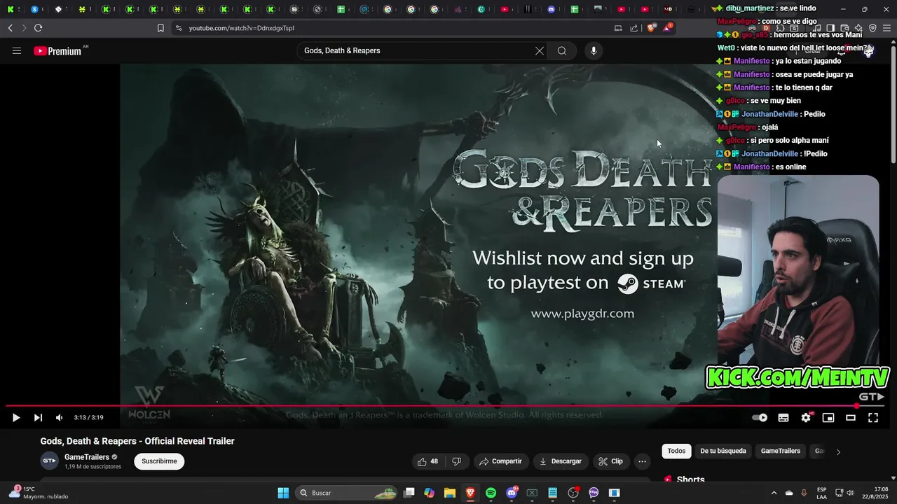
Task: Create a Clip of video
Action: [610, 461]
